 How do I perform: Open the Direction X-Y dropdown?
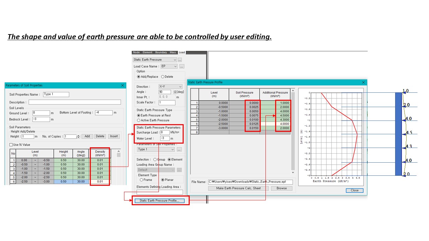coord(170,86)
